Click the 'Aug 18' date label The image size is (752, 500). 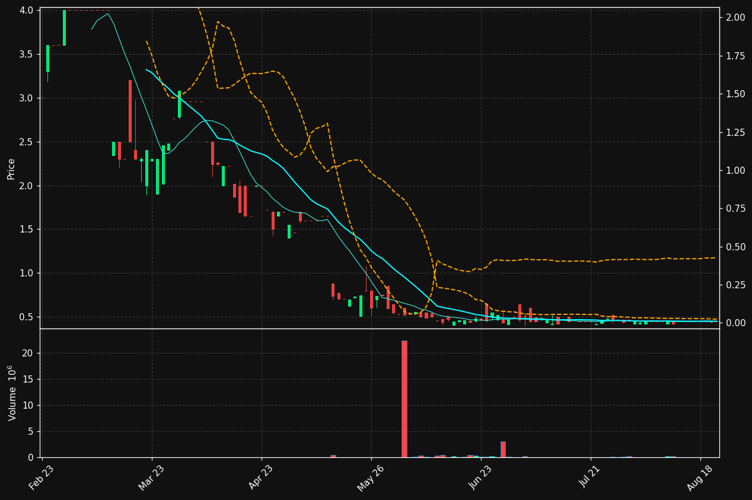pyautogui.click(x=700, y=478)
